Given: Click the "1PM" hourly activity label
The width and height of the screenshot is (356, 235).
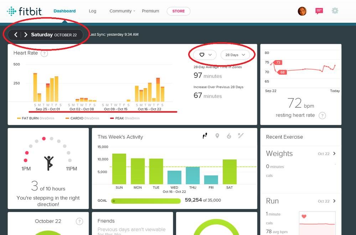Looking at the screenshot, I should 26,169.
